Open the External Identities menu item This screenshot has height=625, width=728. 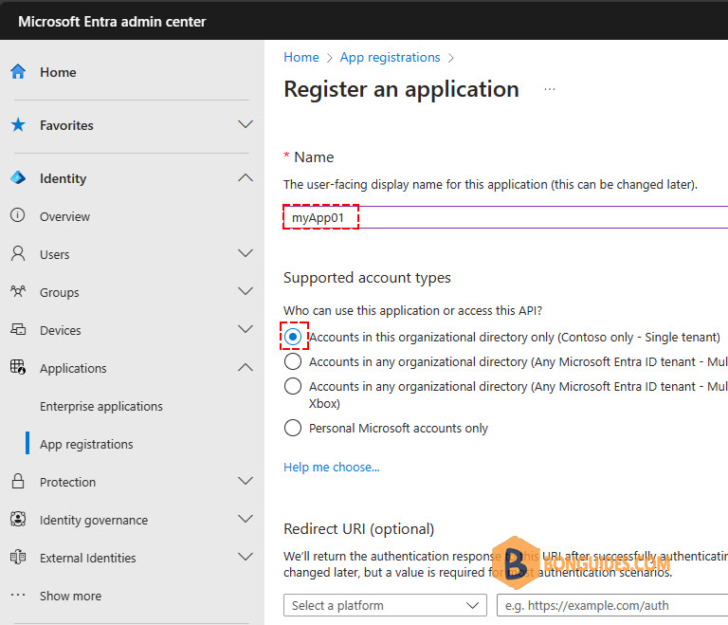pyautogui.click(x=88, y=558)
